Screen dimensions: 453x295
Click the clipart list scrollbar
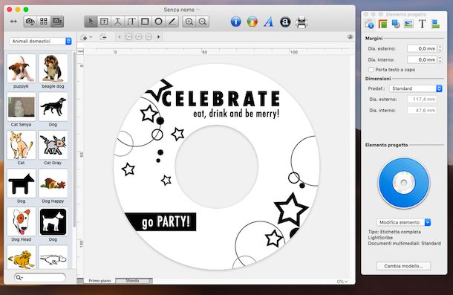click(74, 139)
